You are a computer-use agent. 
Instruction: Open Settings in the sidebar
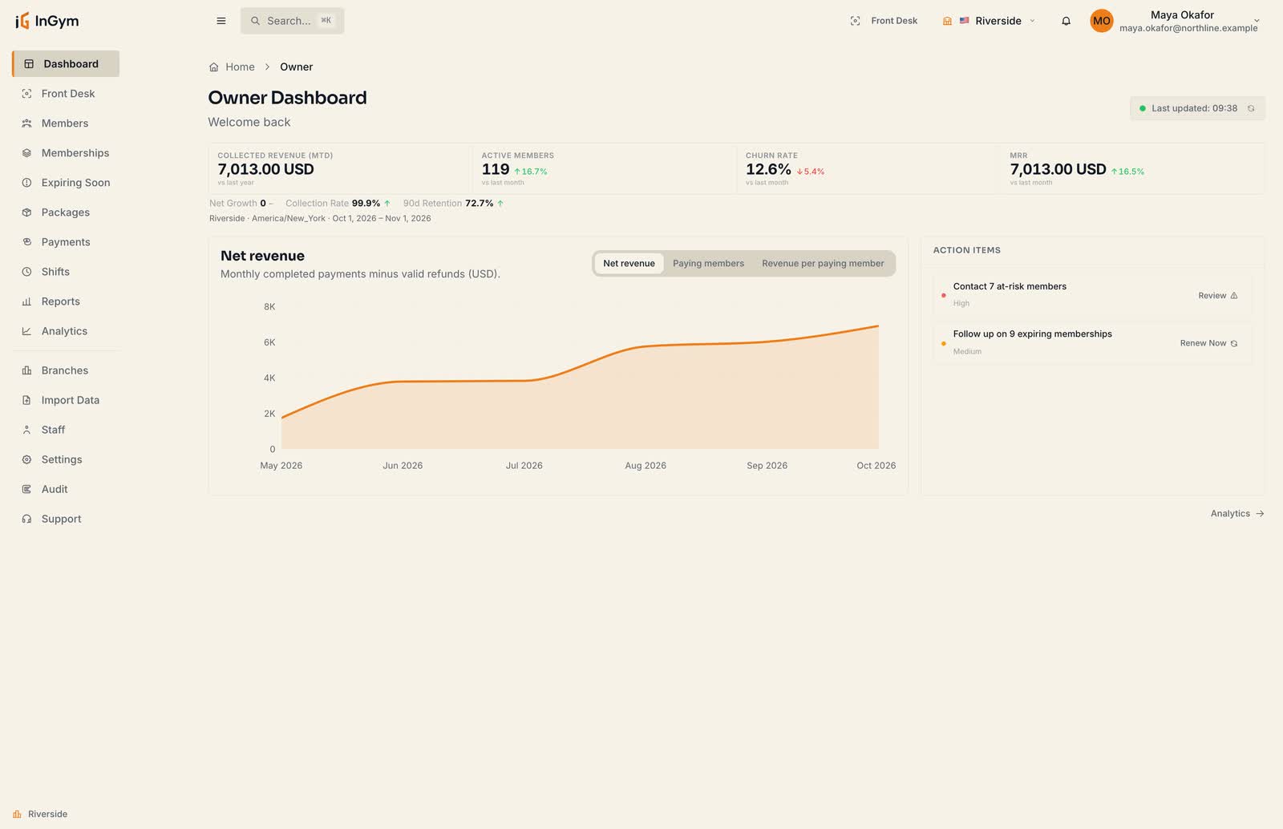[66, 459]
